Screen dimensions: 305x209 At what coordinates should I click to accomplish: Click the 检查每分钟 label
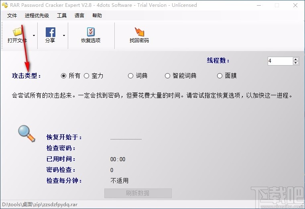pyautogui.click(x=64, y=180)
